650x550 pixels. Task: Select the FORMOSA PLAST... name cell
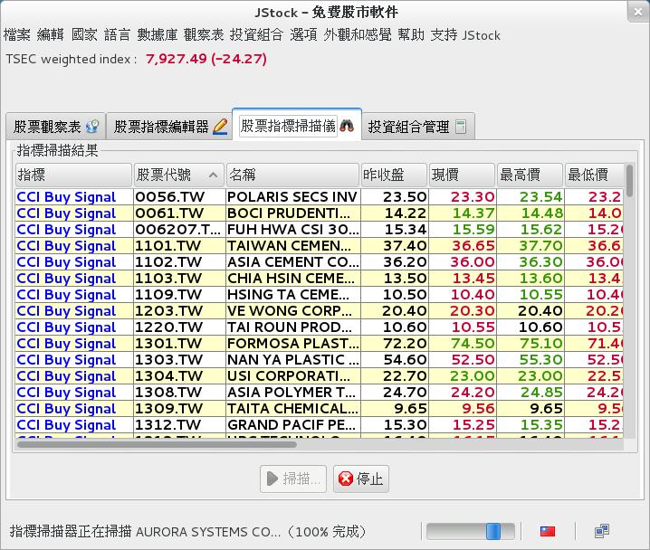(293, 344)
